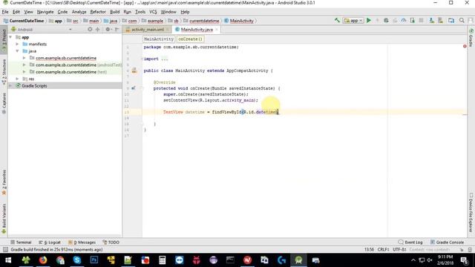Open Skype from the taskbar

[x=77, y=260]
